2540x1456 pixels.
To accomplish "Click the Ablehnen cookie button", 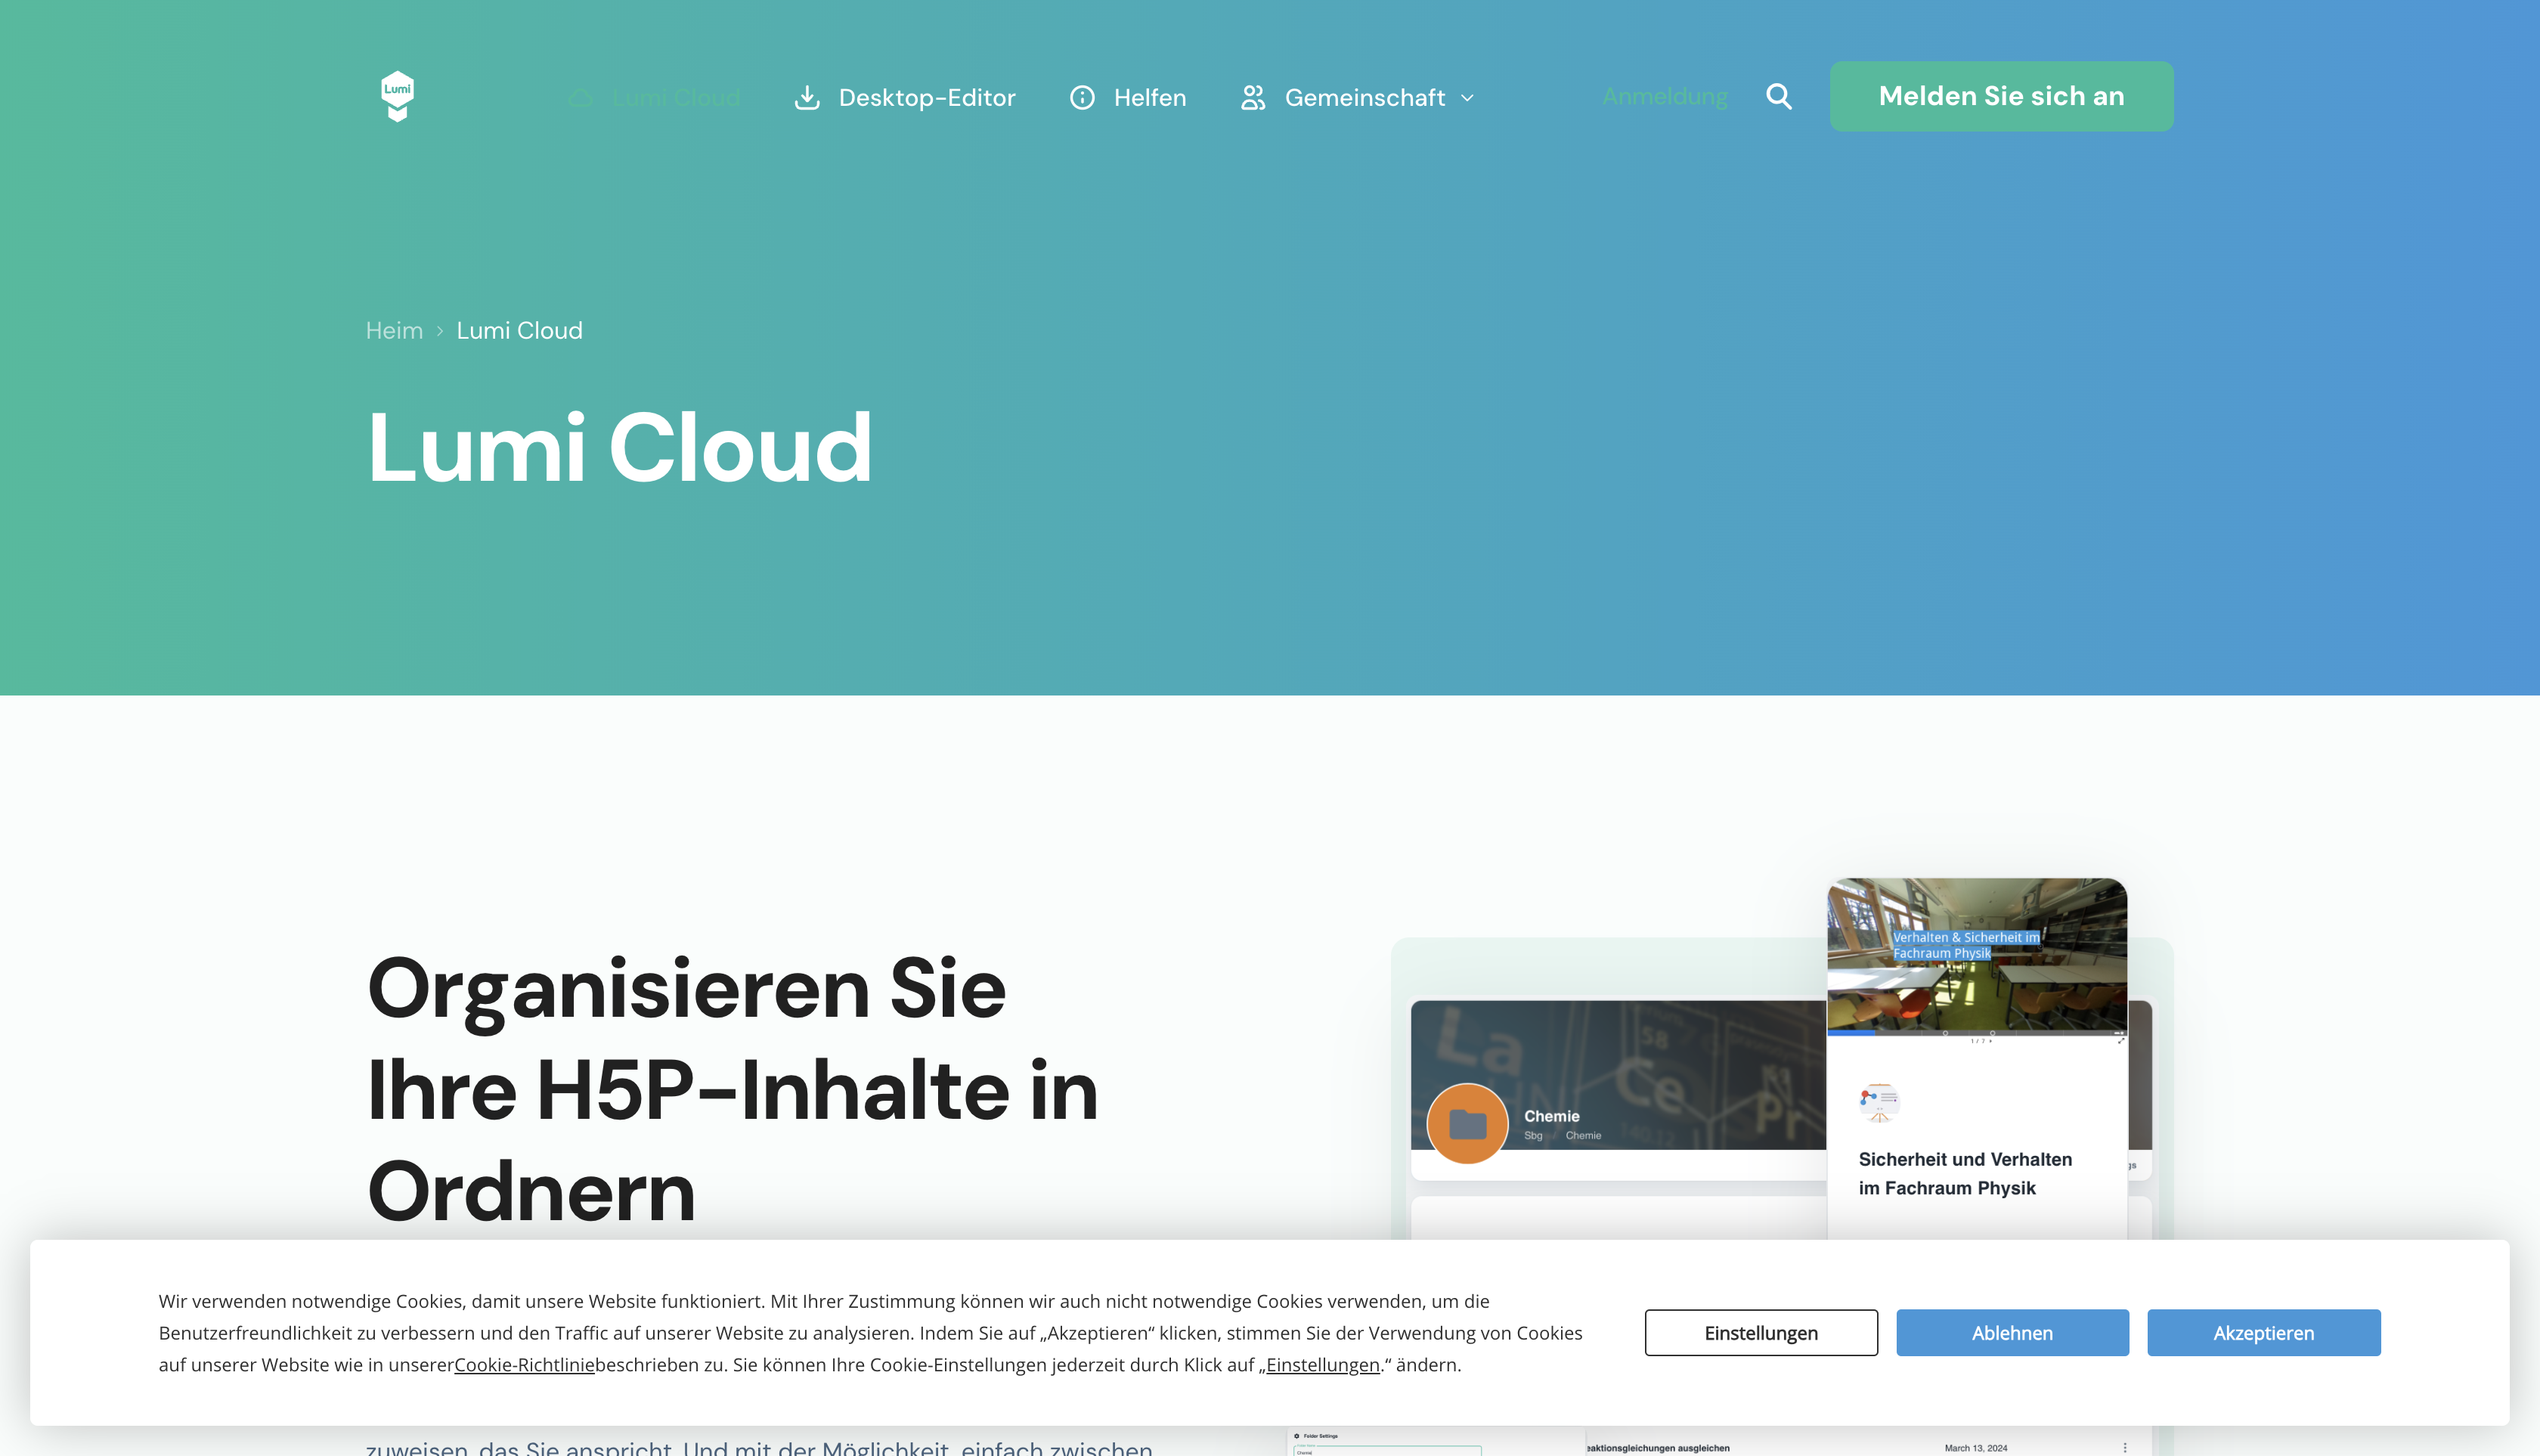I will click(x=2012, y=1333).
